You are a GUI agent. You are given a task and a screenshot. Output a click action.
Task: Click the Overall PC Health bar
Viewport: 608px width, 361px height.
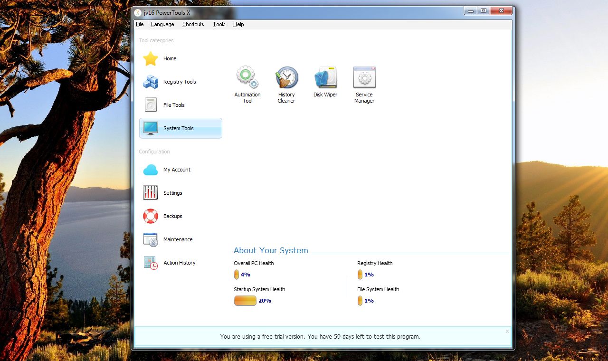tap(237, 275)
